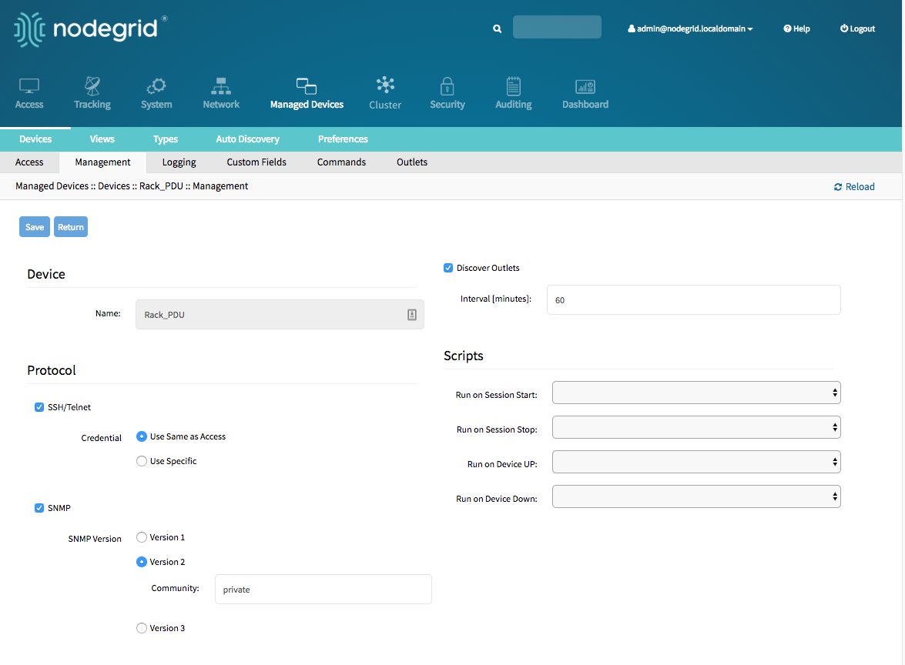Switch to the Auto Discovery tab
This screenshot has height=665, width=905.
click(x=247, y=139)
